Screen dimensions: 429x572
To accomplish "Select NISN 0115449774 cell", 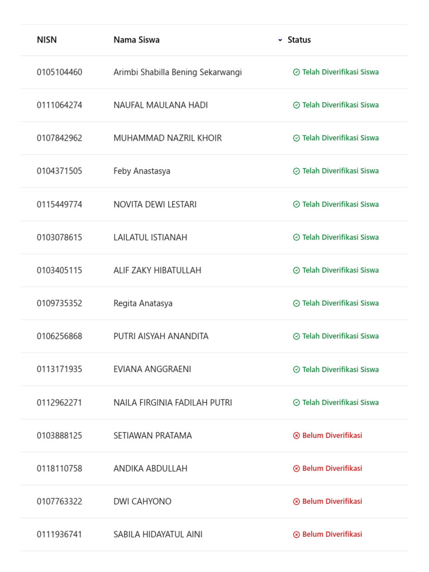I will [x=59, y=204].
